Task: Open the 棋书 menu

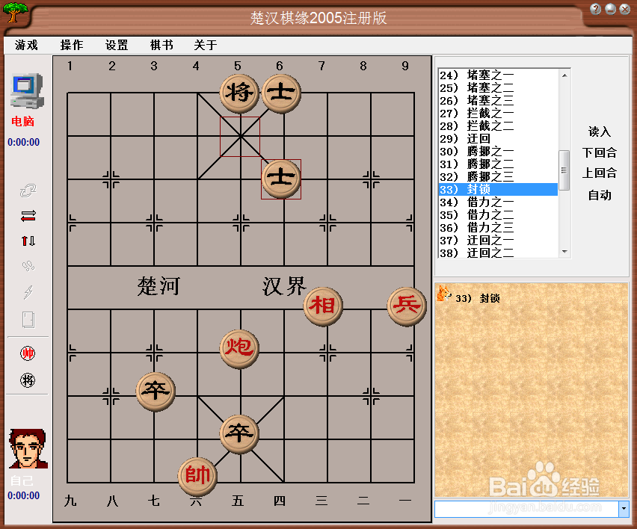Action: click(161, 45)
